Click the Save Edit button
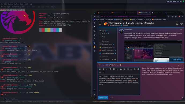The width and height of the screenshot is (185, 104). point(103,98)
